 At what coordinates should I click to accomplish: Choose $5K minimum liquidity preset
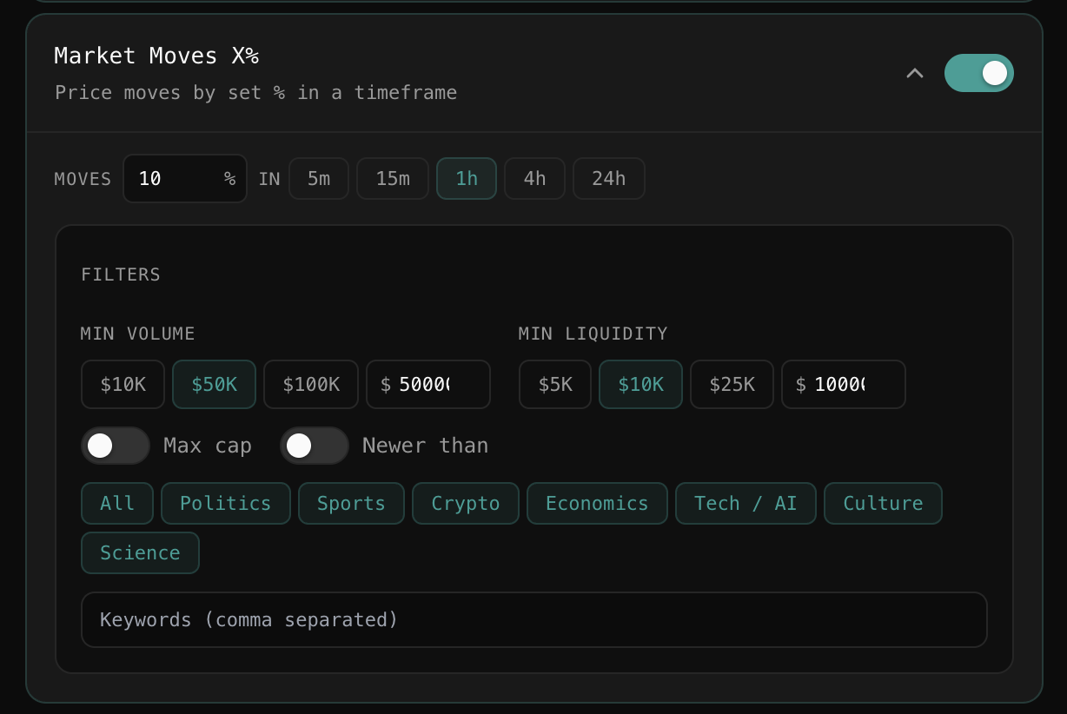(x=555, y=384)
